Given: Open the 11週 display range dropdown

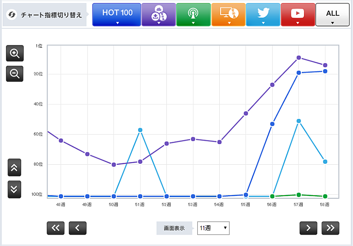Looking at the screenshot, I should 213,228.
